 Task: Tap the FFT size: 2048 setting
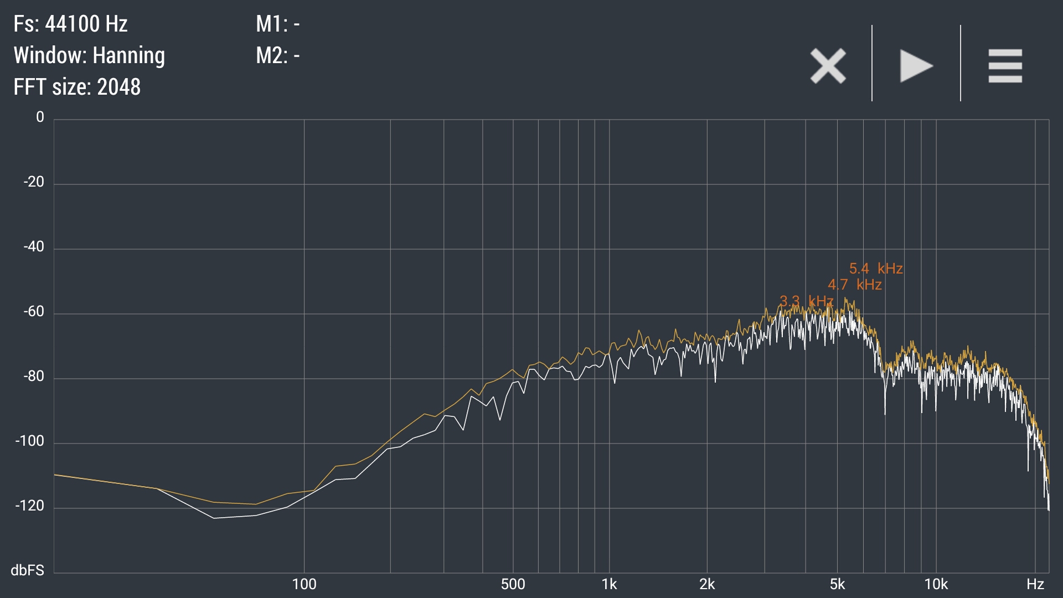pyautogui.click(x=77, y=87)
